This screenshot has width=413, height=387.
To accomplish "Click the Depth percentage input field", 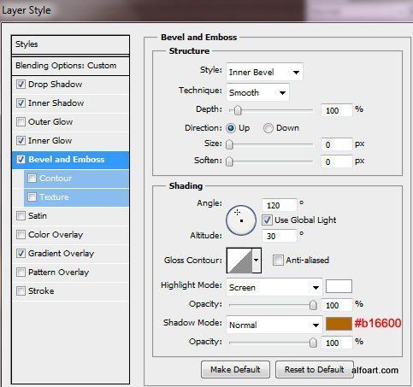I will tap(337, 110).
